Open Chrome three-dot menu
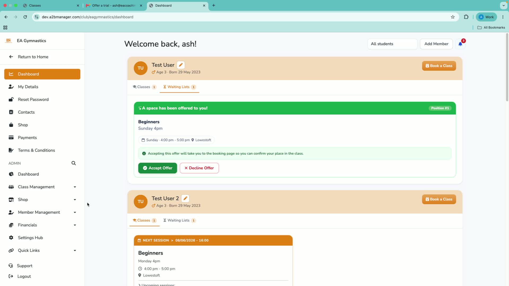The width and height of the screenshot is (509, 286). [503, 17]
